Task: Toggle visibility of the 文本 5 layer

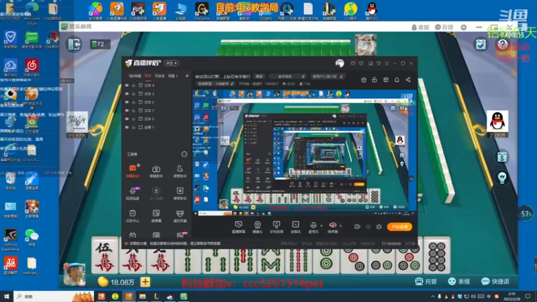Action: (x=127, y=119)
